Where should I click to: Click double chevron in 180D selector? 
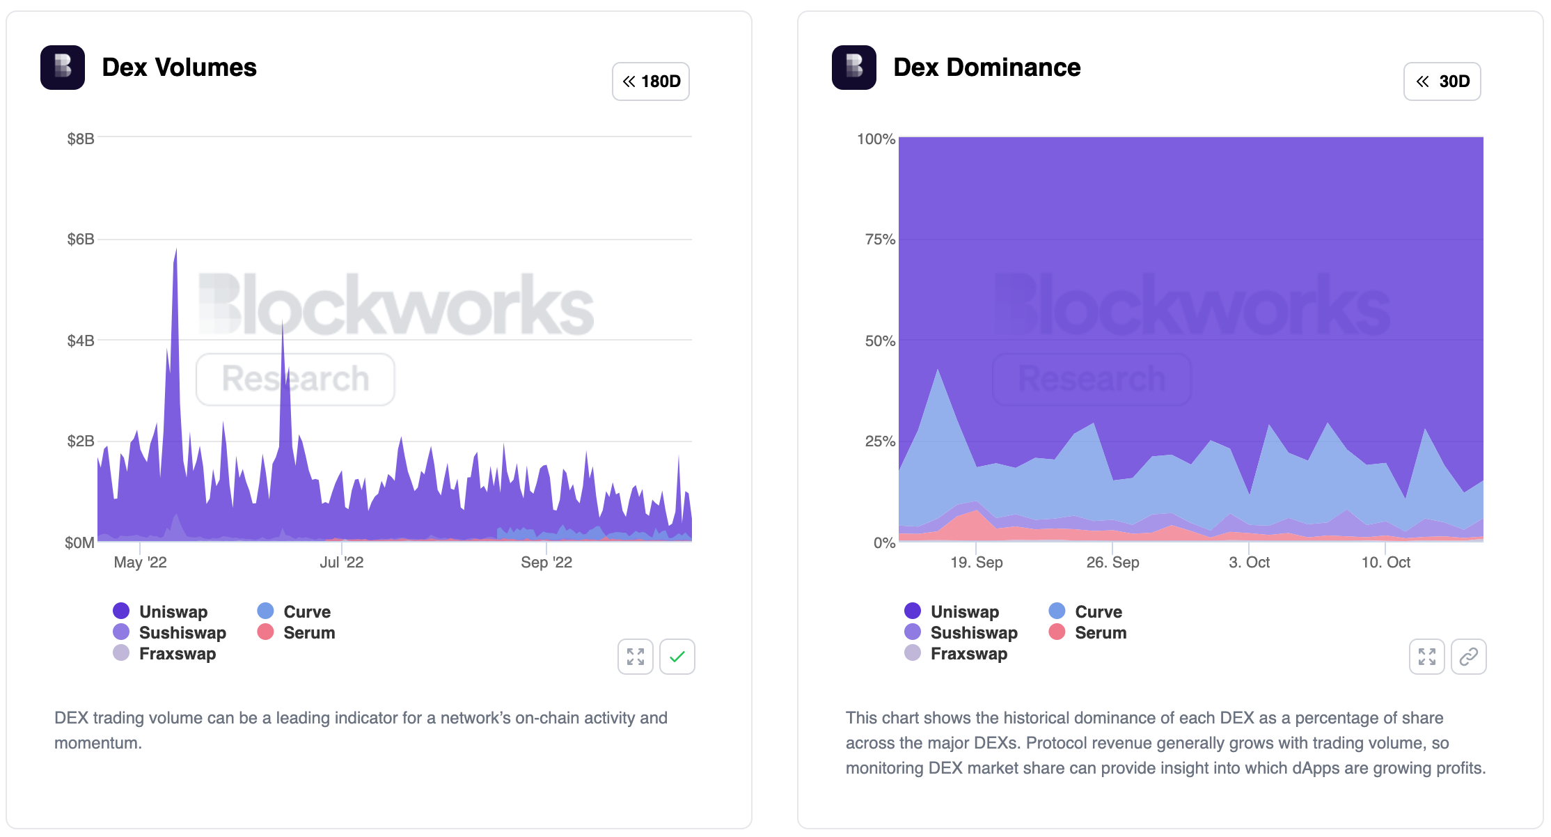(629, 81)
